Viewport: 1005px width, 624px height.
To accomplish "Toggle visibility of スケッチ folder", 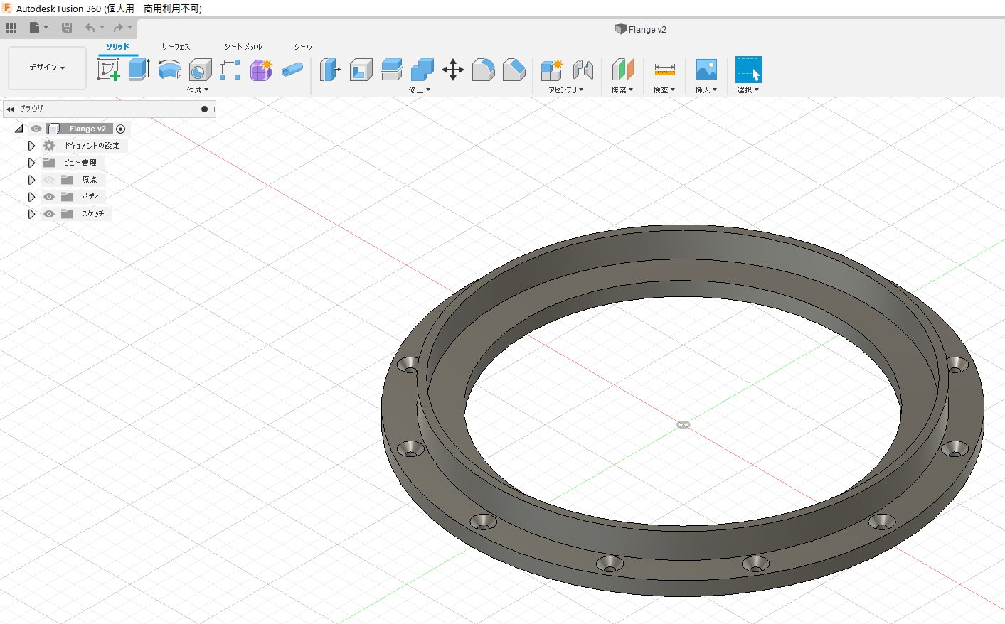I will 49,214.
